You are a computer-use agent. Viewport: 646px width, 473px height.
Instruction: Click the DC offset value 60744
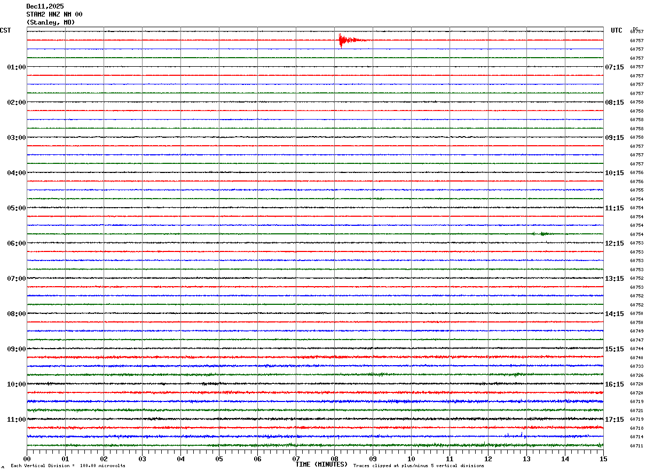[x=637, y=349]
